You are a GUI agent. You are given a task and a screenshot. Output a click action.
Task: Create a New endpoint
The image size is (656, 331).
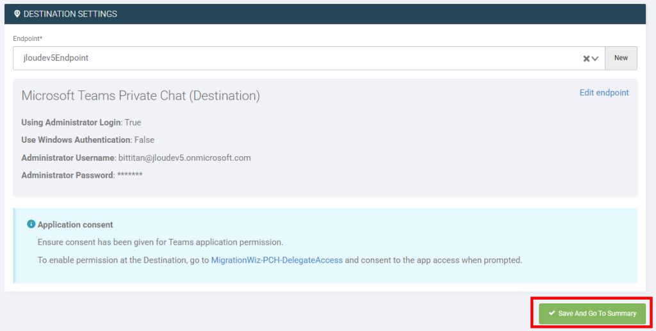[621, 58]
